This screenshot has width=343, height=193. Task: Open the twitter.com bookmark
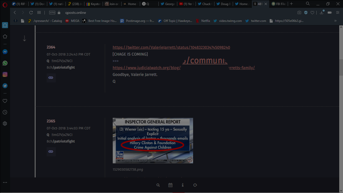click(256, 21)
